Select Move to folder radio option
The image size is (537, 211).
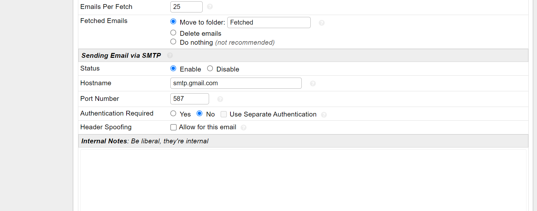pos(173,21)
